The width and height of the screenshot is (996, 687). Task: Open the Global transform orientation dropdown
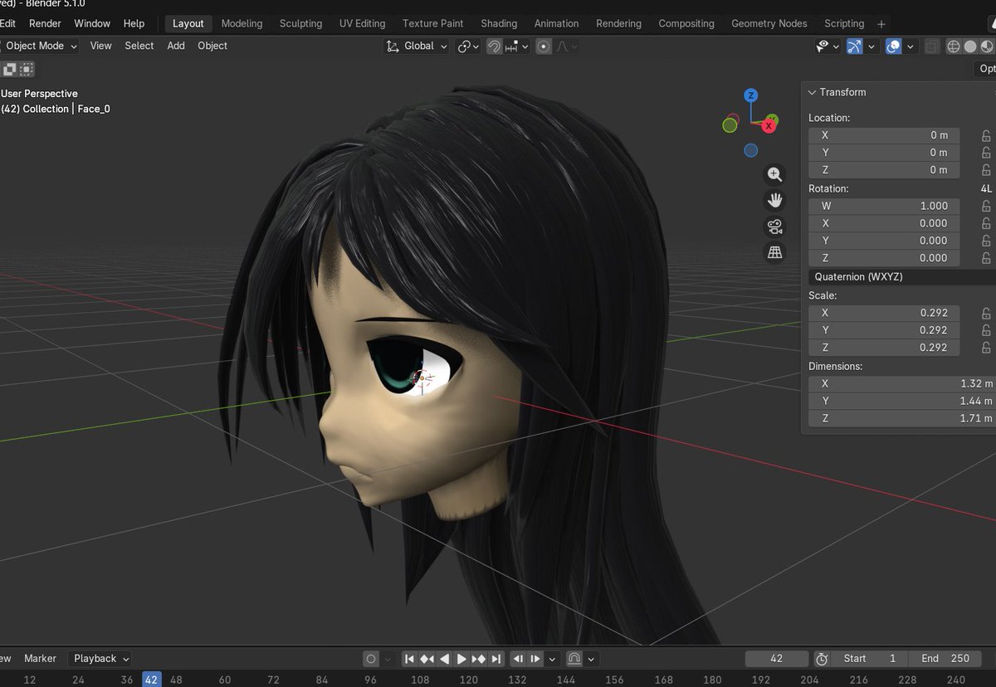click(x=417, y=46)
